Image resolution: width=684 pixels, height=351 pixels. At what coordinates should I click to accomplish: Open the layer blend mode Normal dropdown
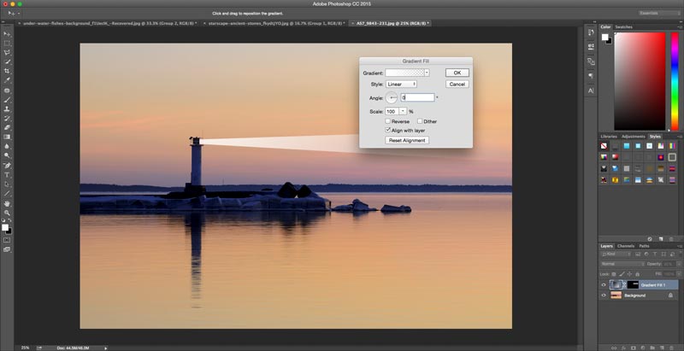(622, 264)
